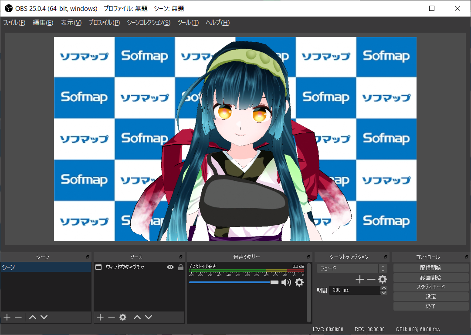This screenshot has width=471, height=335.
Task: Increase transition duration with up stepper
Action: (383, 288)
